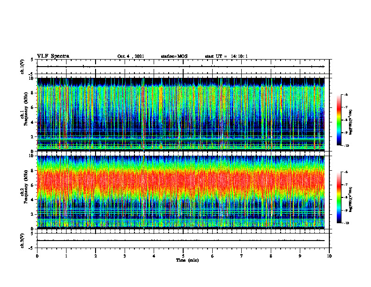Select the "start UT = 14:10:1" label

(x=226, y=56)
